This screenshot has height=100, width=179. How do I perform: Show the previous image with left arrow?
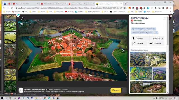click(x=22, y=51)
